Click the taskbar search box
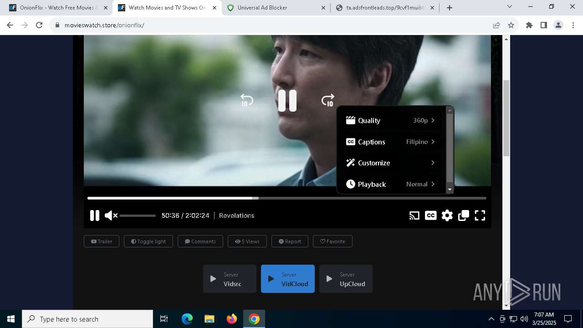The height and width of the screenshot is (328, 583). click(x=87, y=319)
